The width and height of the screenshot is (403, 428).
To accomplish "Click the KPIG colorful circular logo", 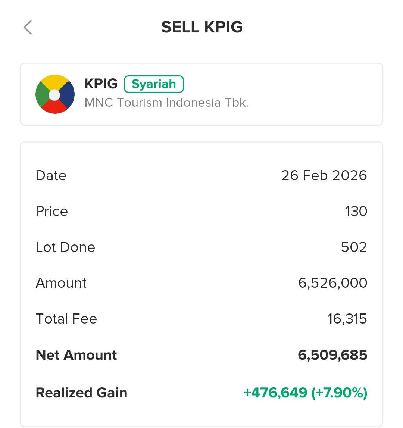I will [55, 94].
